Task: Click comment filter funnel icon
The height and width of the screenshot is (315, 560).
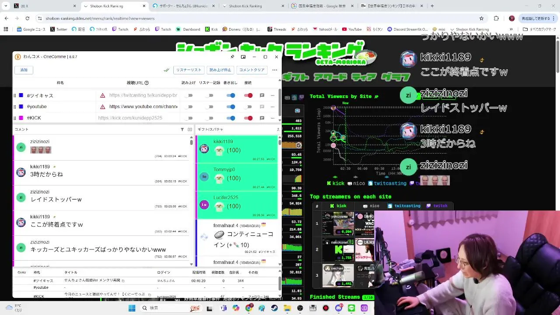Action: pos(182,129)
